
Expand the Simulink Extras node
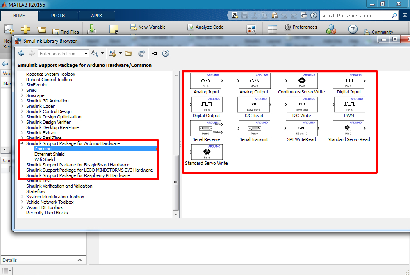pyautogui.click(x=22, y=133)
